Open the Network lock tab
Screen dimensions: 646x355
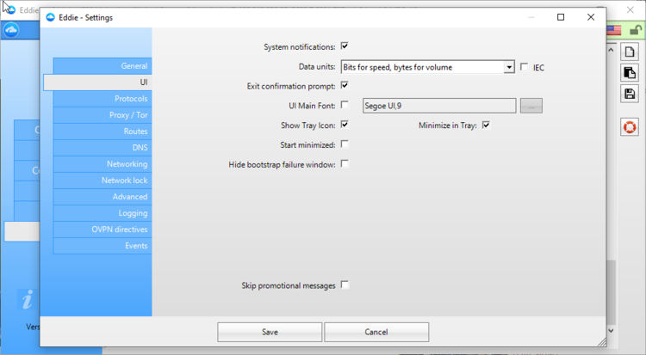click(x=102, y=181)
